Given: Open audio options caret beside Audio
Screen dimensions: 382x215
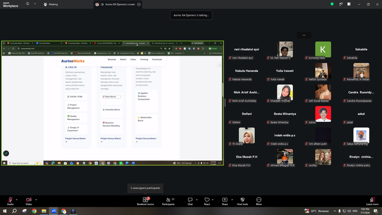Looking at the screenshot, I should point(17,199).
